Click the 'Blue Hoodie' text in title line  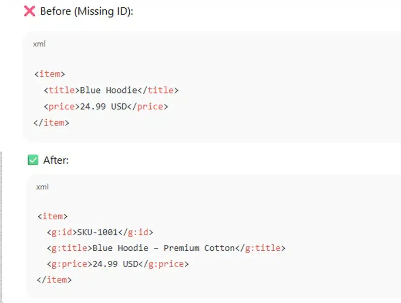(x=109, y=90)
